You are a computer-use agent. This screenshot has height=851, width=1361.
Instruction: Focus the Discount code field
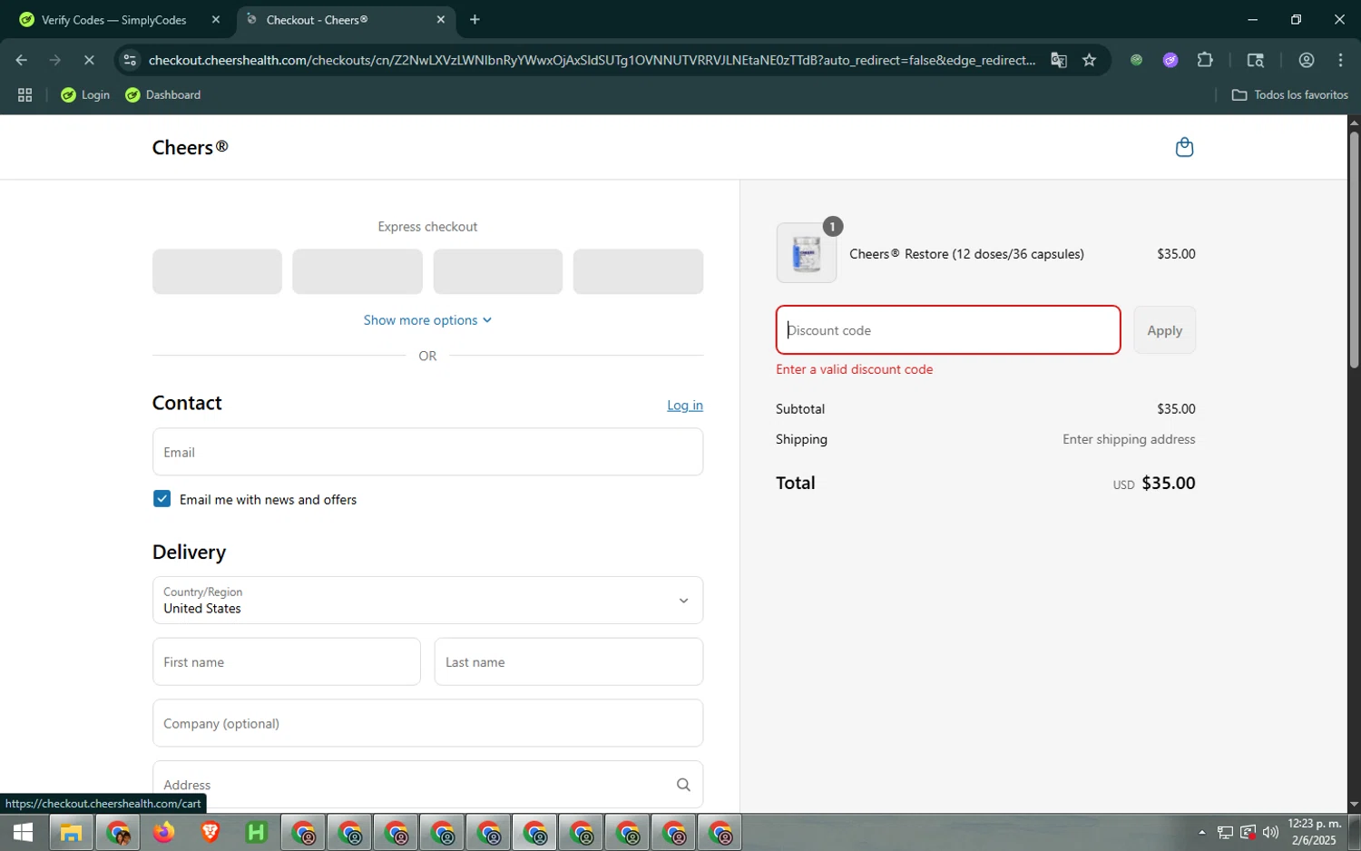(x=948, y=330)
